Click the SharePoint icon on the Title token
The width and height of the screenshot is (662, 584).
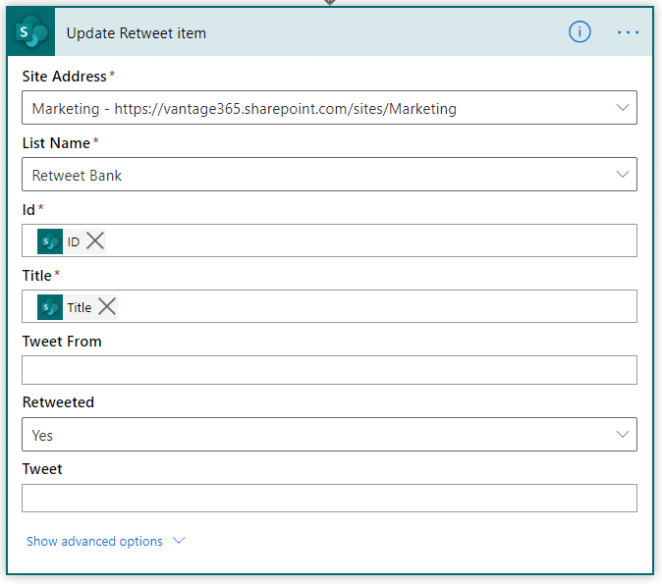tap(50, 307)
